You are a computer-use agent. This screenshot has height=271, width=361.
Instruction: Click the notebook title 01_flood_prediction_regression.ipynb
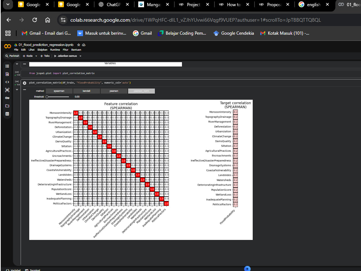click(46, 45)
